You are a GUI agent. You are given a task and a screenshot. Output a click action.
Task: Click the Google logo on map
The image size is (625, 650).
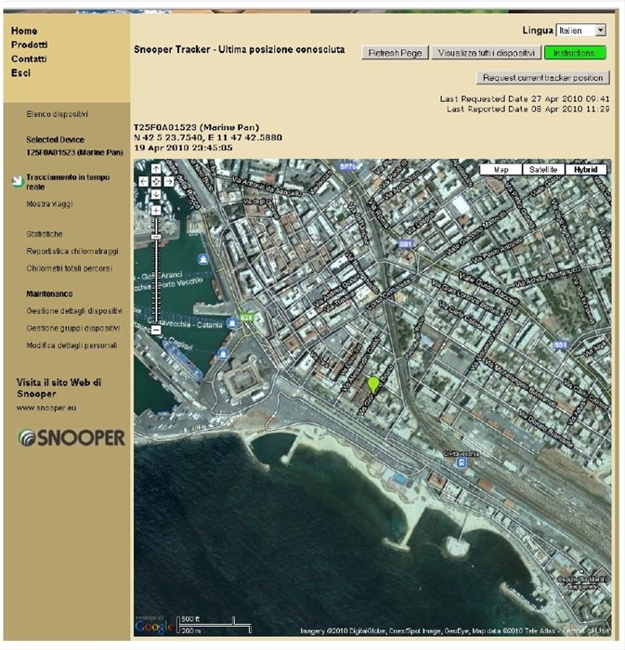tap(154, 626)
